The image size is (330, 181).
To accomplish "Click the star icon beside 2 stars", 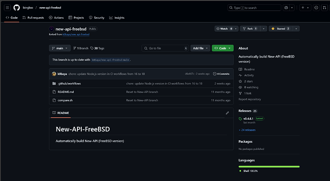I will [240, 81].
